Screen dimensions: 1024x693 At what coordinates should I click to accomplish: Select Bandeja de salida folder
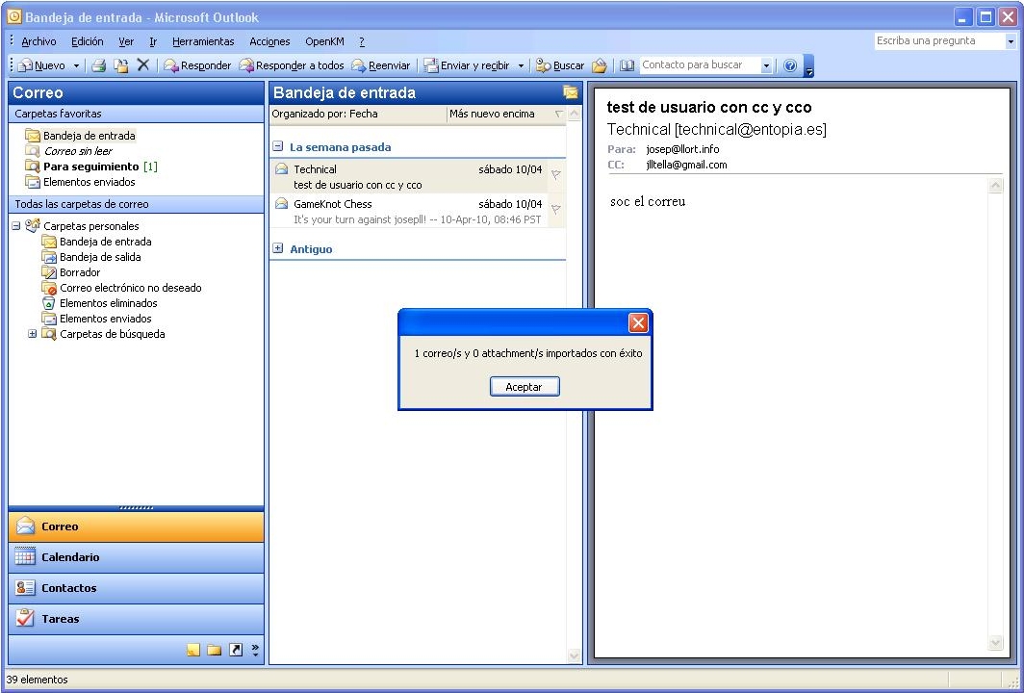(x=100, y=257)
